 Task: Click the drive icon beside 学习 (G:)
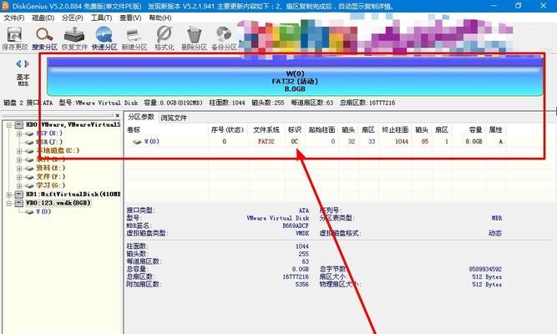[x=29, y=185]
